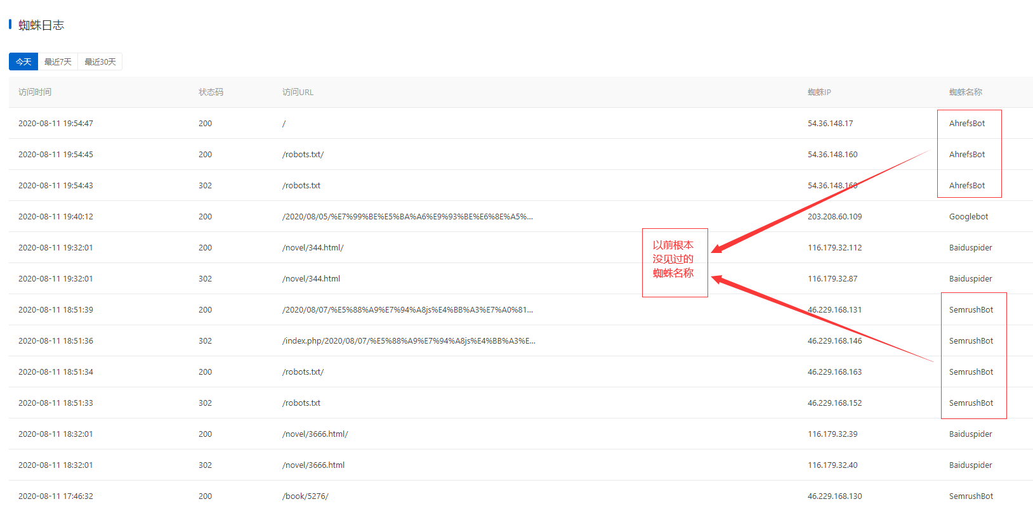The height and width of the screenshot is (511, 1033).
Task: Select timestamp 2020-08-11 18:51:36
Action: [56, 340]
